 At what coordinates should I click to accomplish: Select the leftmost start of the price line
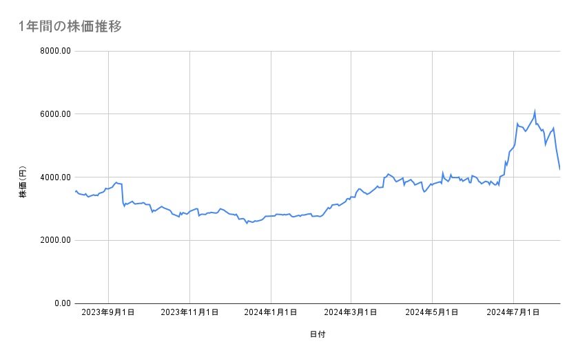(74, 191)
